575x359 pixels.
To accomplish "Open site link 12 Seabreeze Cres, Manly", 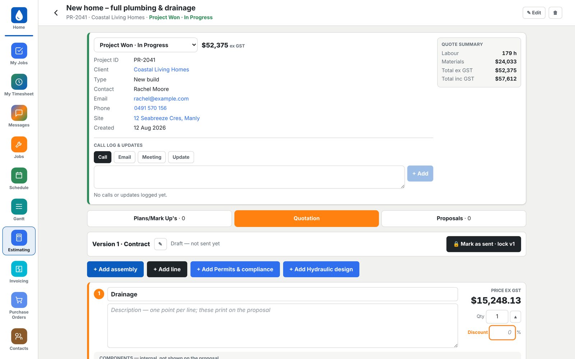I will pyautogui.click(x=167, y=118).
